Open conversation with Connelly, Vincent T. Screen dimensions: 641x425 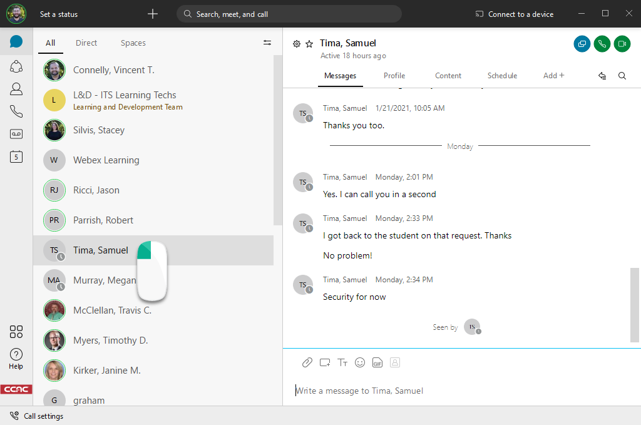pos(153,70)
